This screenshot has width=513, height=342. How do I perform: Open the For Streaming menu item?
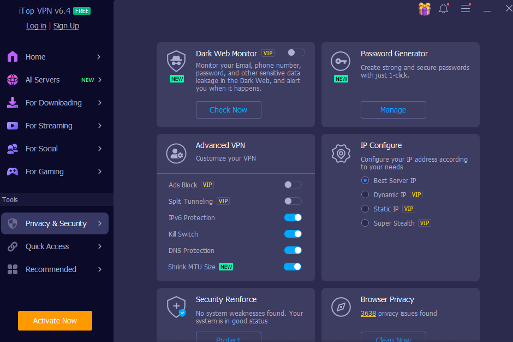[55, 126]
